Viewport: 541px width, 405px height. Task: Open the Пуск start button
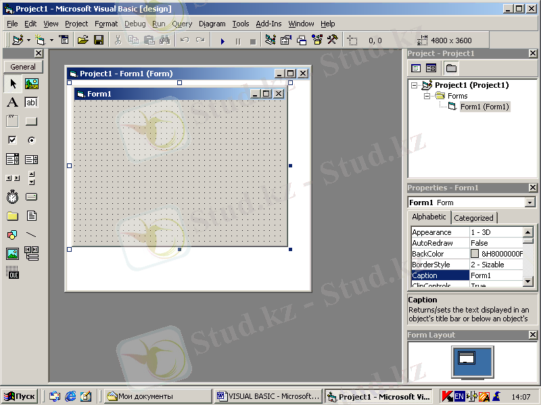point(20,396)
